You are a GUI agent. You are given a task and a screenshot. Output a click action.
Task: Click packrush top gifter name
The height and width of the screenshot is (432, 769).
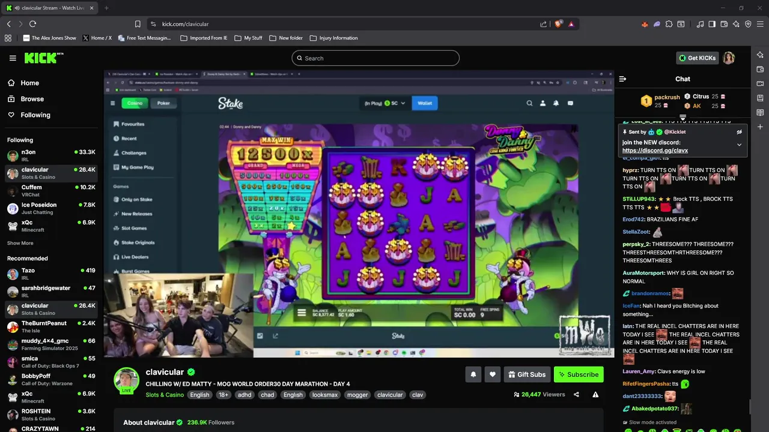[667, 97]
